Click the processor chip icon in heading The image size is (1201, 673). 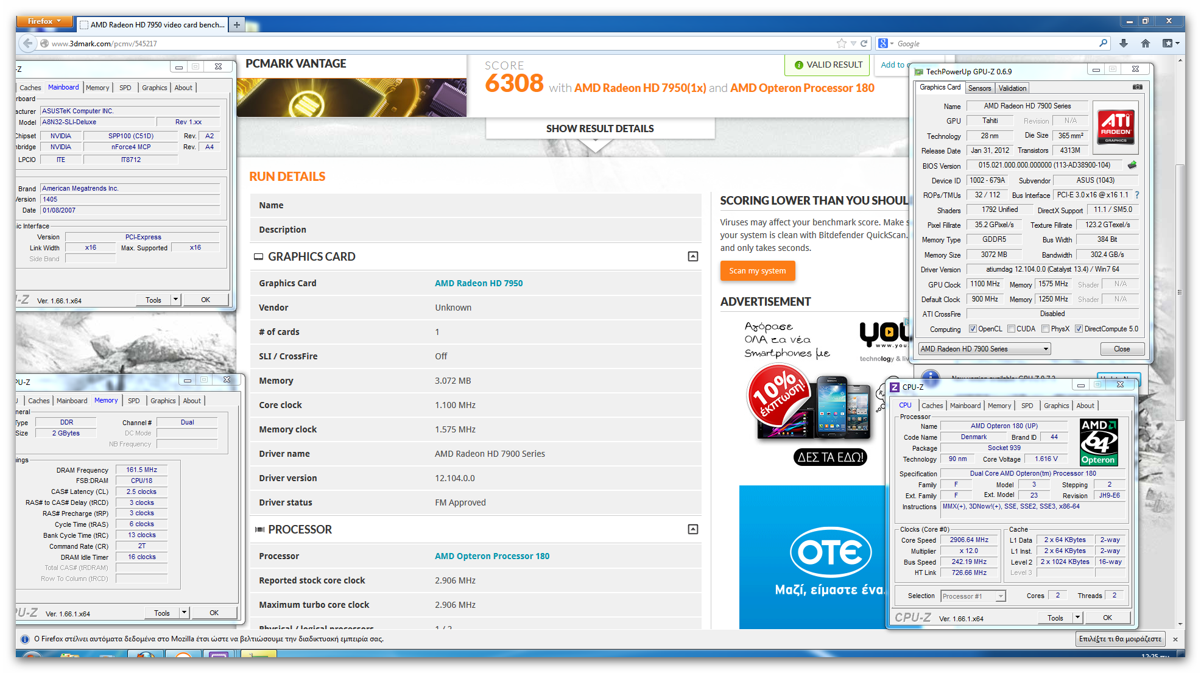pyautogui.click(x=259, y=529)
